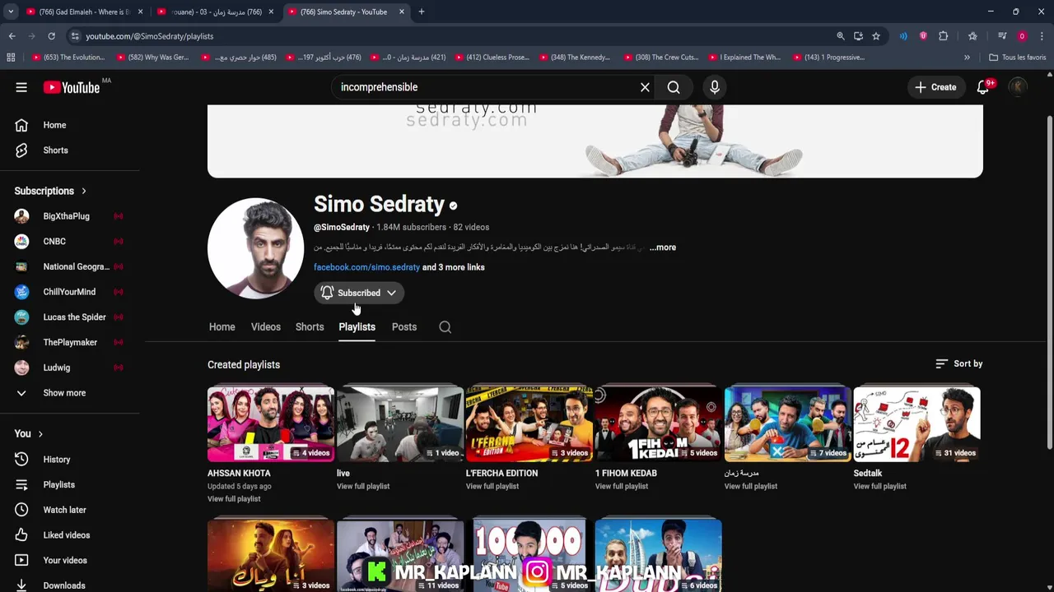
Task: Open facebook.com/simo.sedraty link
Action: 366,267
